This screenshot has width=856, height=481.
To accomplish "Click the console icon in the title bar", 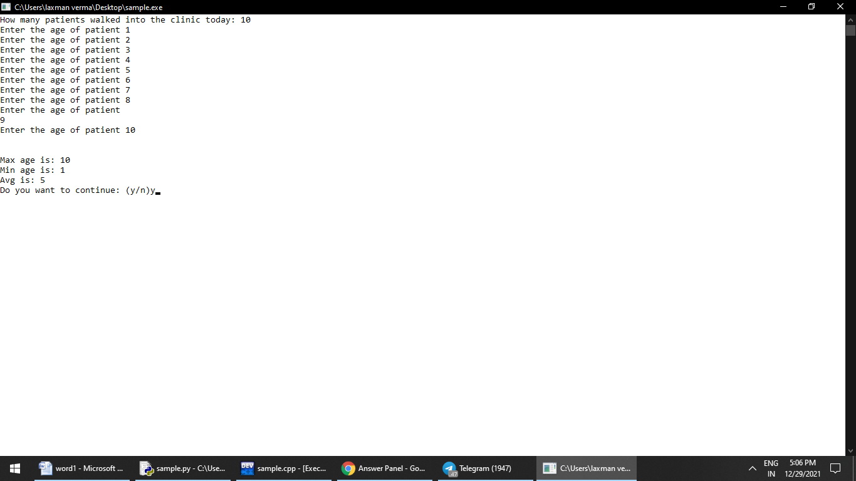I will point(6,7).
